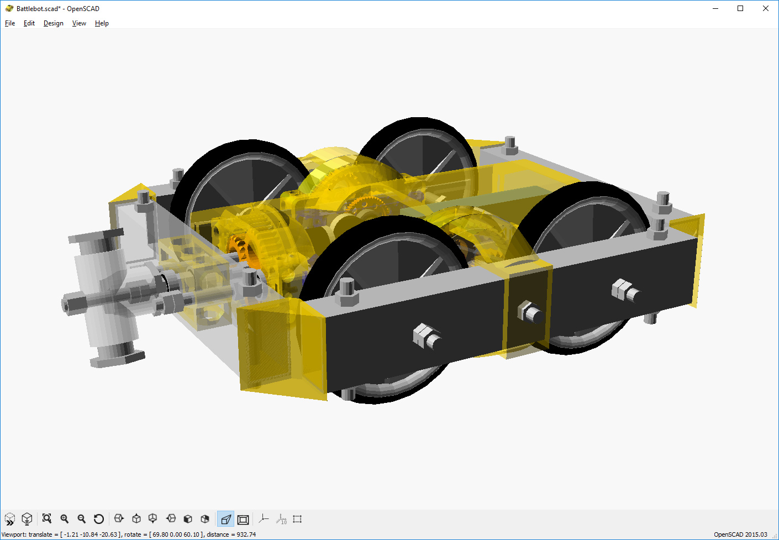The height and width of the screenshot is (540, 779).
Task: Open the Design menu
Action: (x=54, y=23)
